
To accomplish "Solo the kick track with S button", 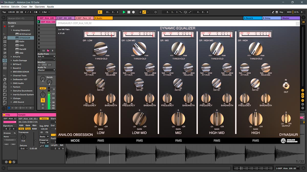I will [43, 104].
